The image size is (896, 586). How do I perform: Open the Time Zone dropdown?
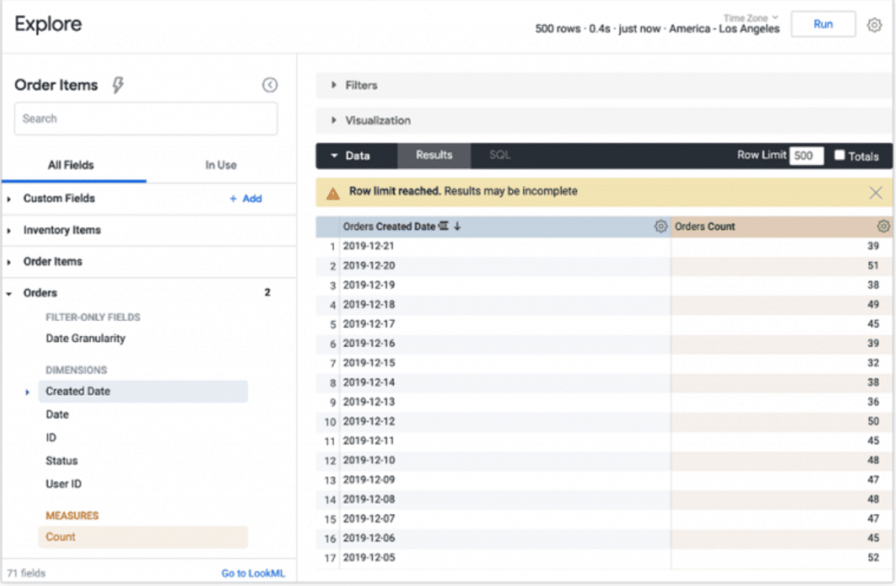coord(751,17)
